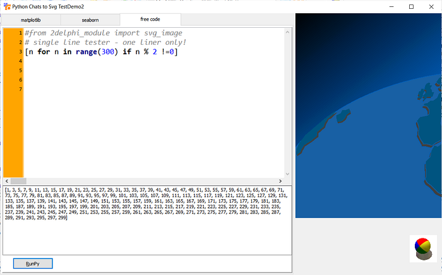Maximize the Python Chats window

coord(411,6)
